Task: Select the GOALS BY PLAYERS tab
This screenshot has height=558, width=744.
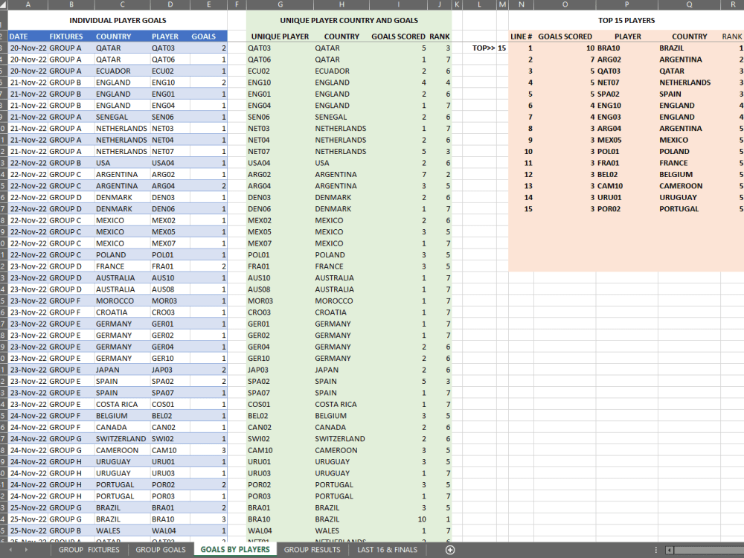Action: [x=235, y=550]
